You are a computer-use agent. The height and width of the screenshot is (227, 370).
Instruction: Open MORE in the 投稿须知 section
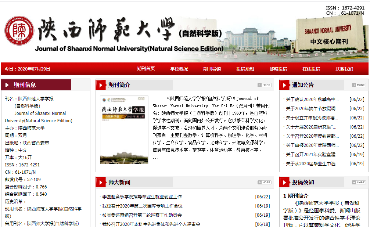point(359,183)
